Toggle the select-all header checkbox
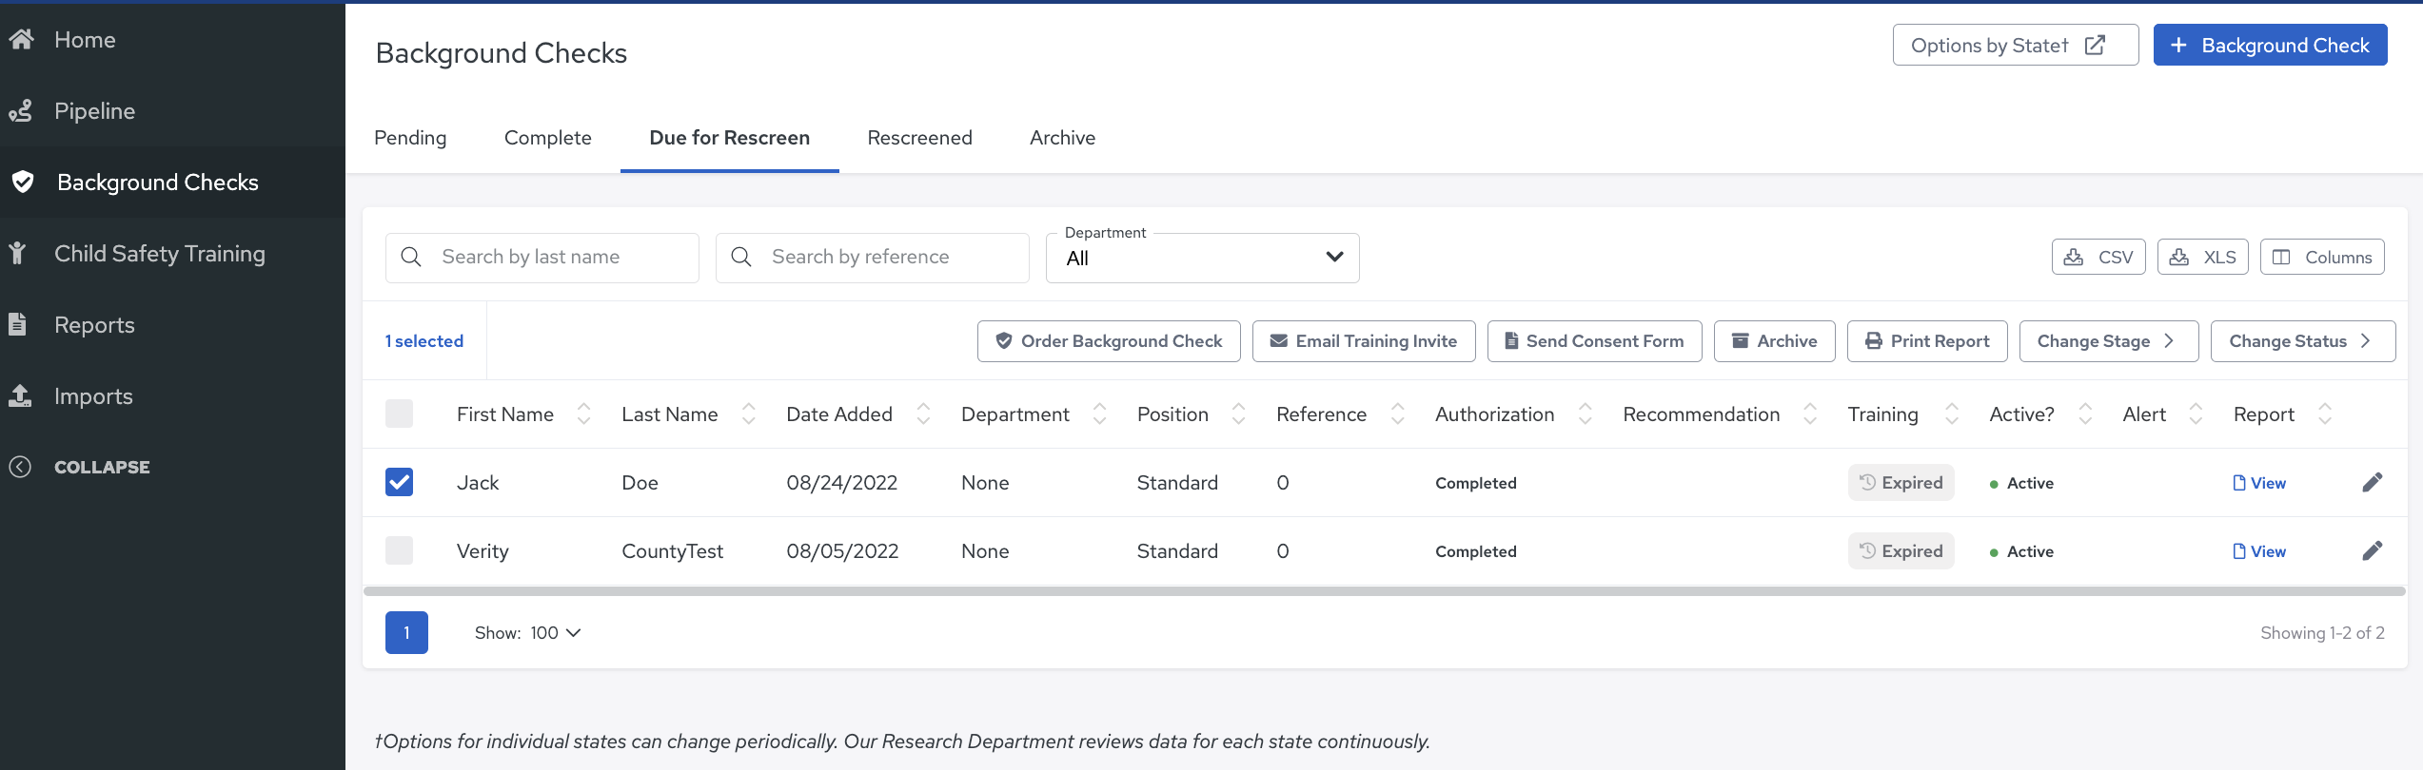Screen dimensions: 2423x770 (399, 414)
